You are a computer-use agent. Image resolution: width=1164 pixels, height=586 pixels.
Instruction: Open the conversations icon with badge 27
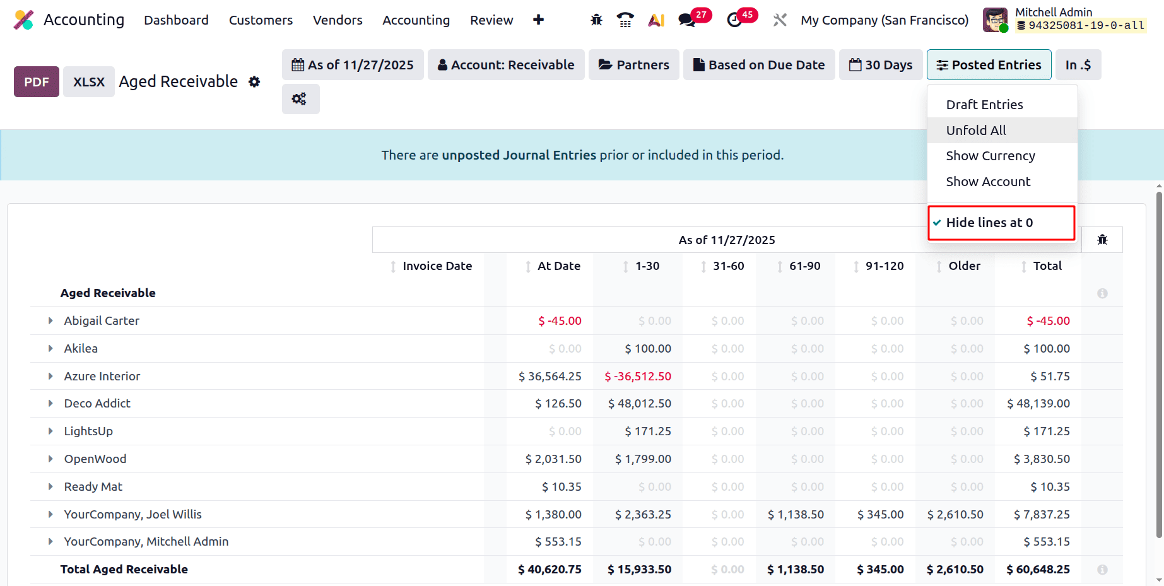tap(687, 20)
